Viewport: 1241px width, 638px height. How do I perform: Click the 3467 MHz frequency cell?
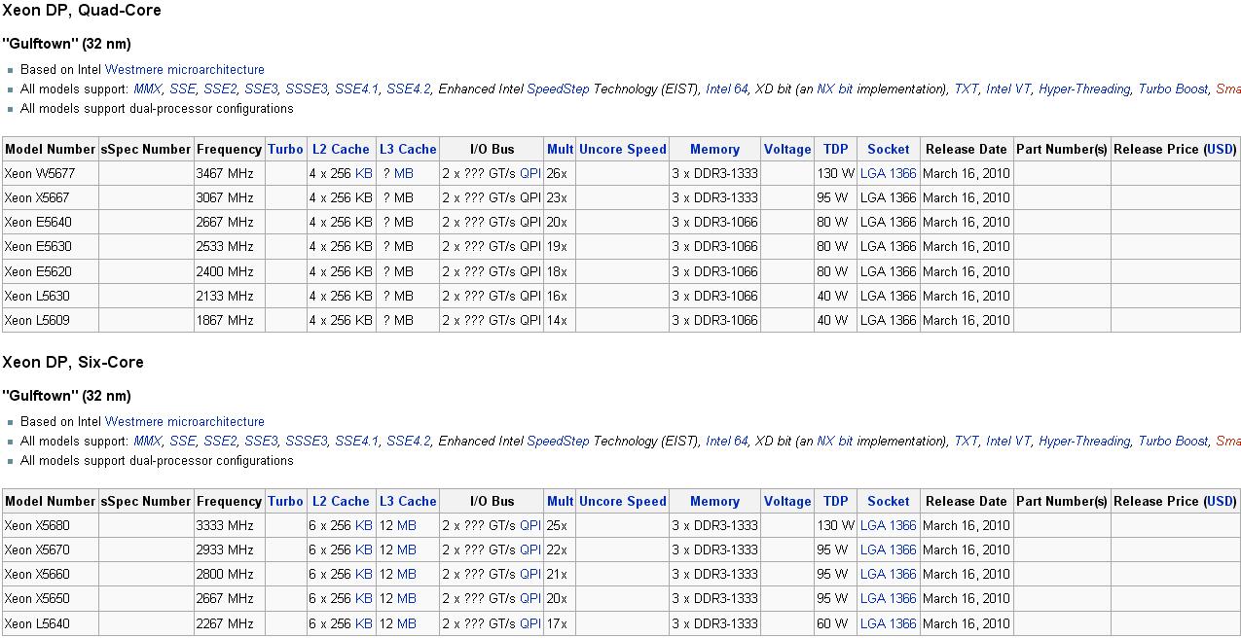pos(229,174)
